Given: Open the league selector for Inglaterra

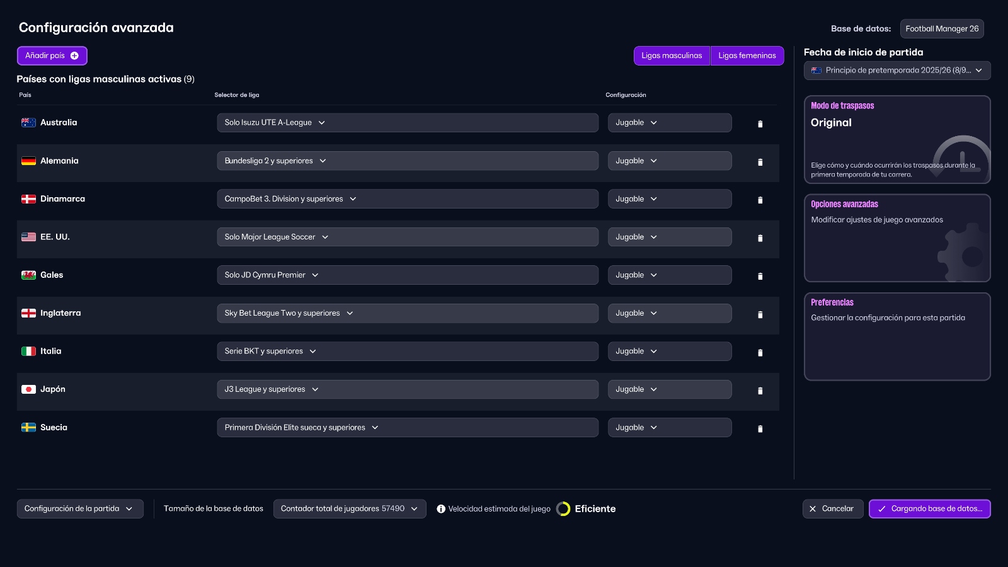Looking at the screenshot, I should click(x=407, y=313).
